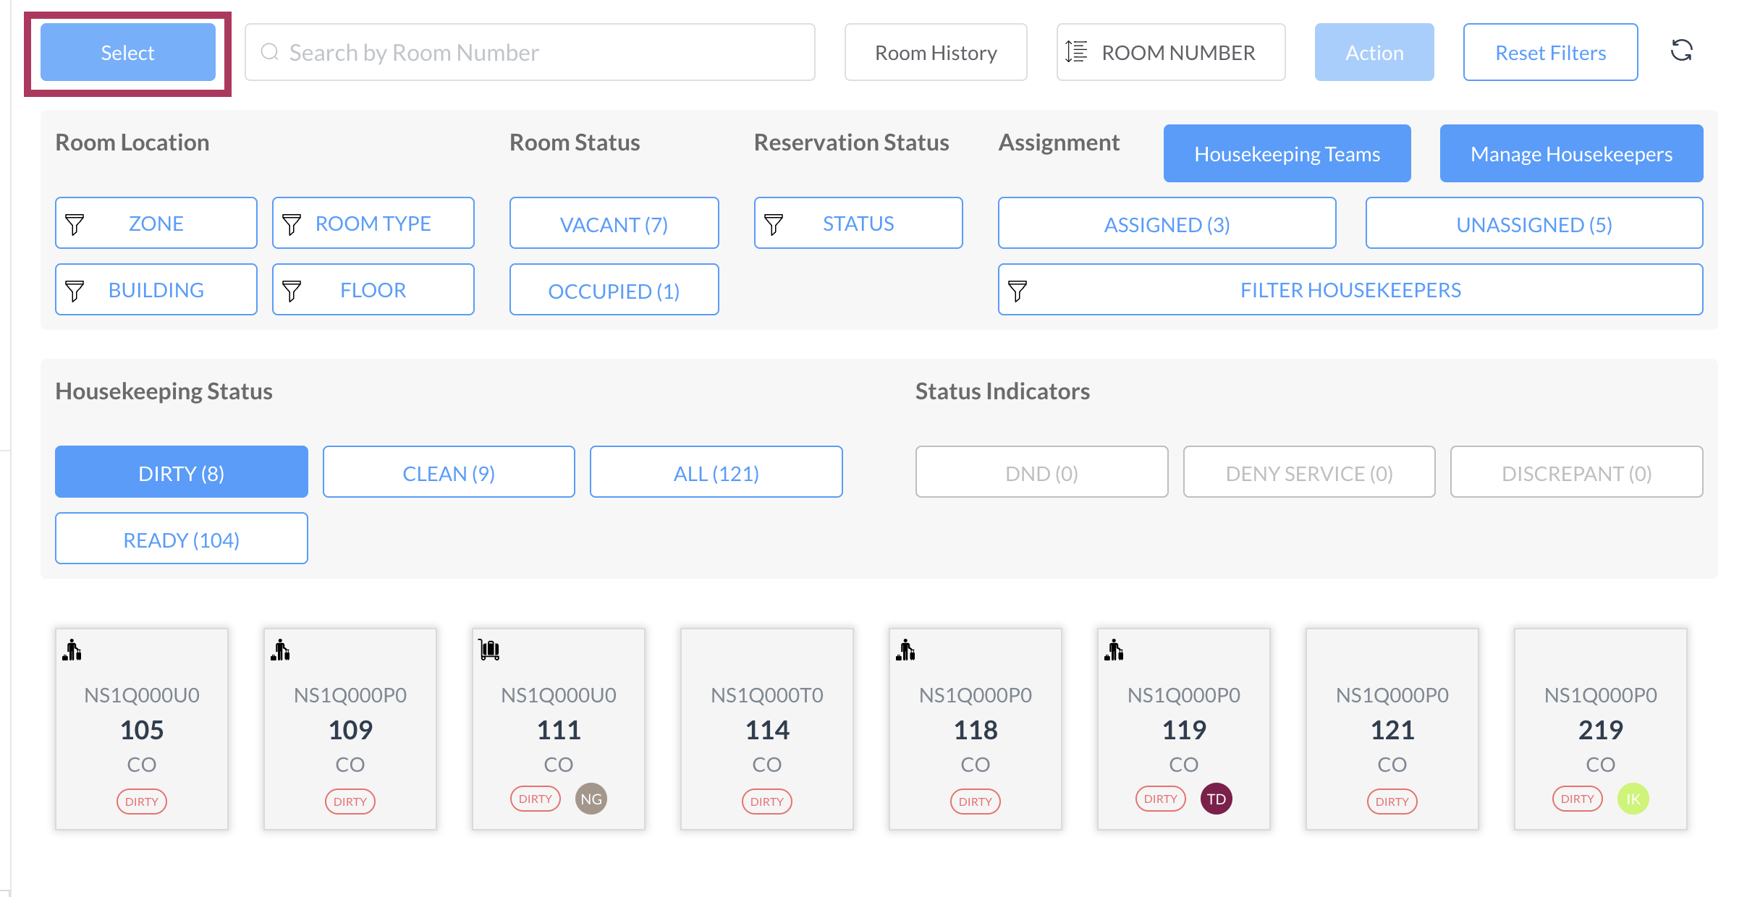Viewport: 1747px width, 897px height.
Task: Click the luggage cart icon on room 111
Action: (489, 650)
